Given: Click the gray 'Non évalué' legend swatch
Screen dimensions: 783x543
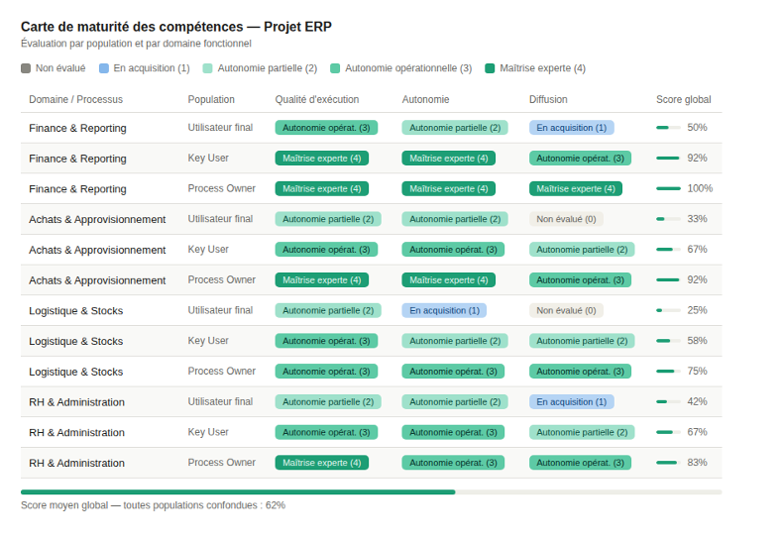Looking at the screenshot, I should [x=26, y=68].
